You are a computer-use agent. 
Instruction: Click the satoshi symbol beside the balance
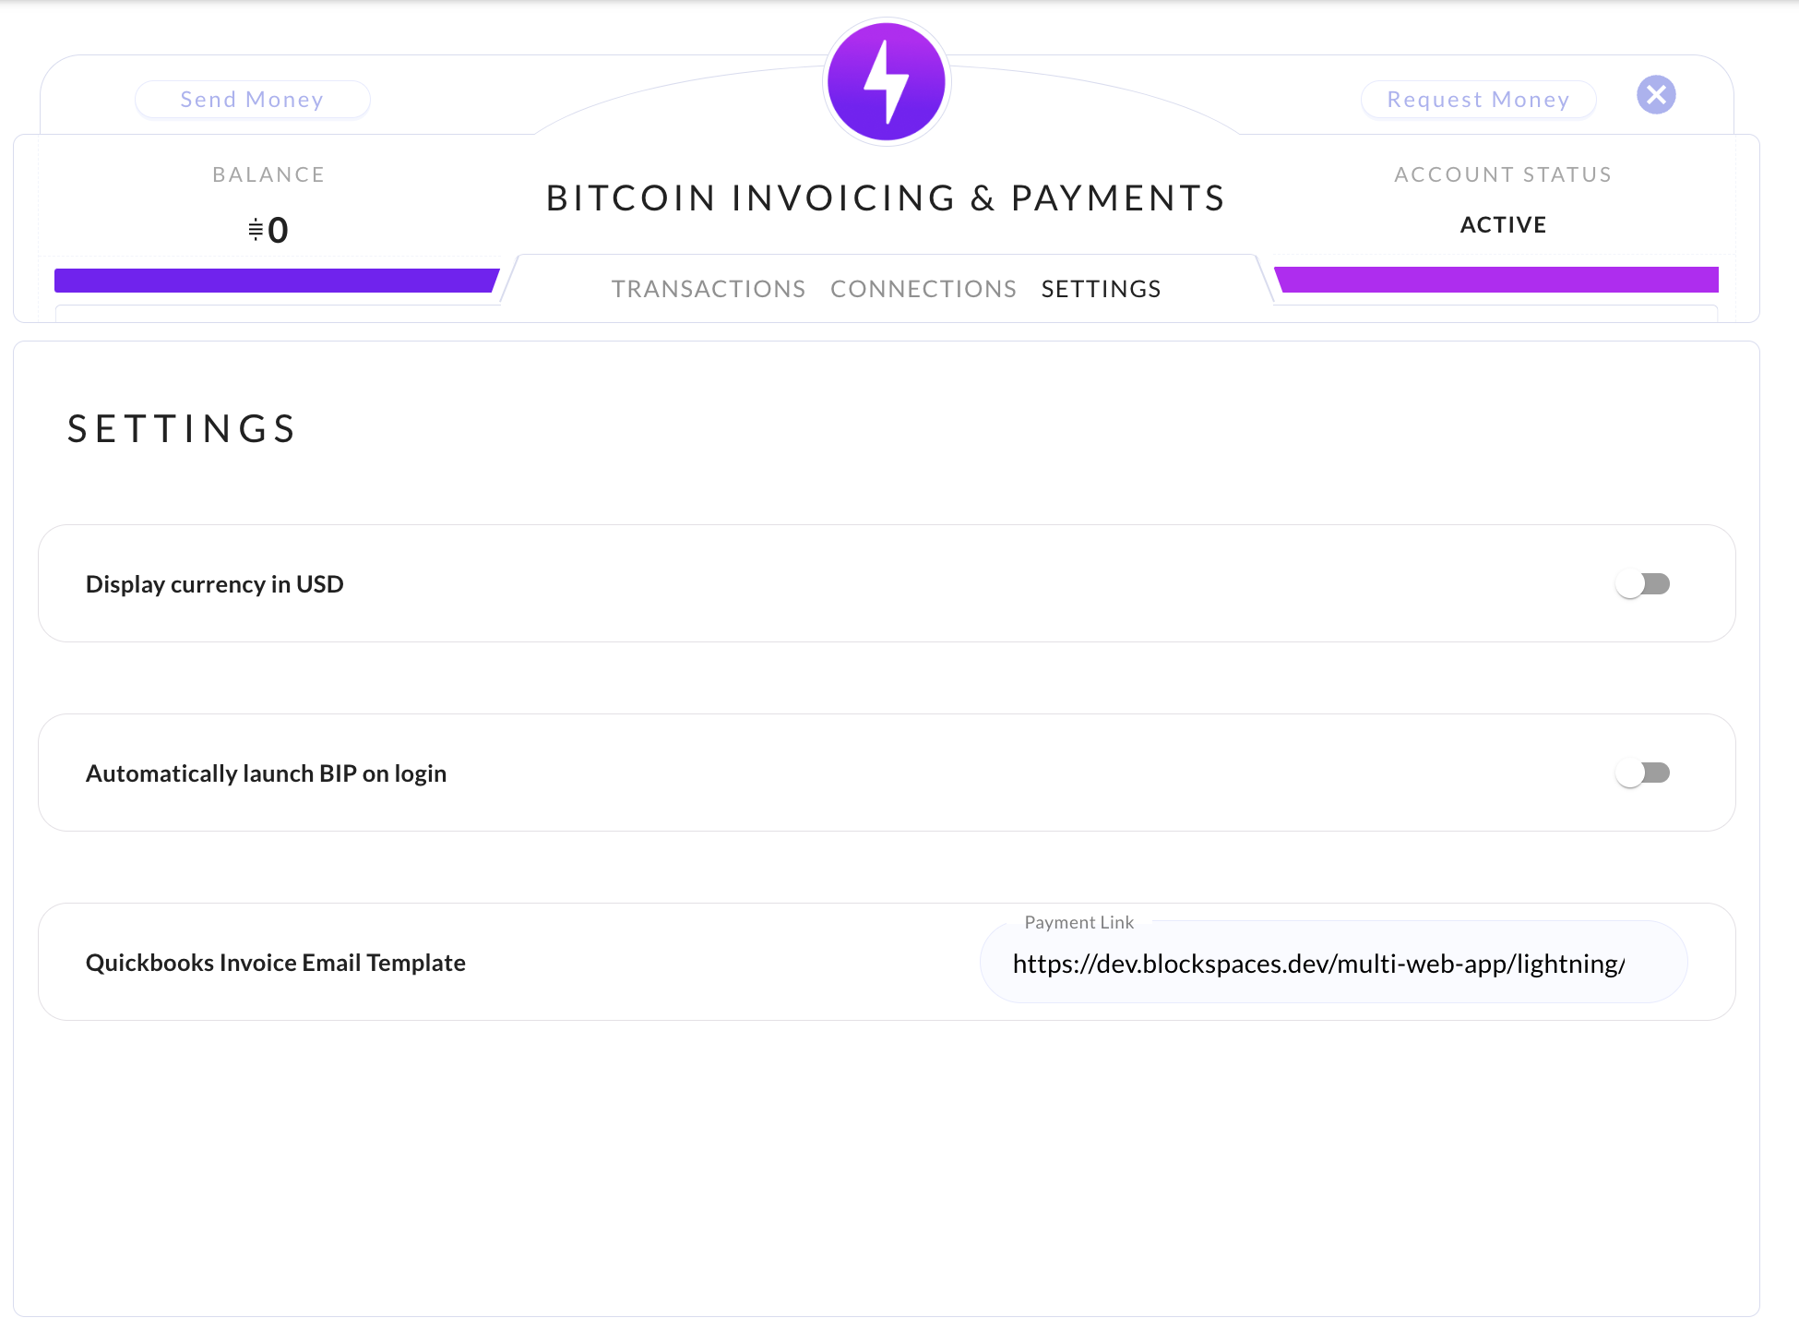click(256, 230)
